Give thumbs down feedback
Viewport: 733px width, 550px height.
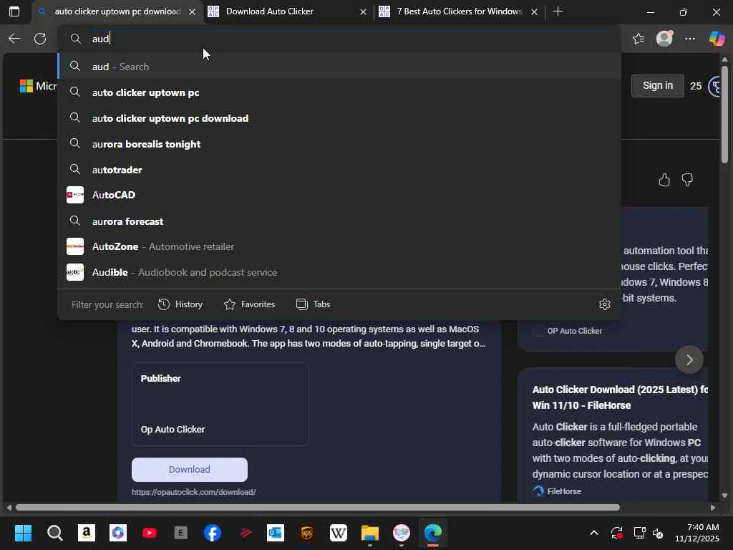687,180
